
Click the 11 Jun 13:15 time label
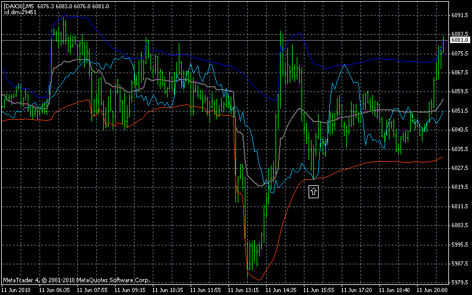[x=244, y=290]
